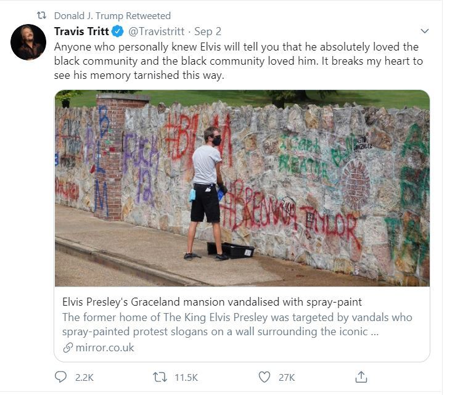Viewport: 463px width, 395px height.
Task: Like the tweet with the heart icon
Action: [x=264, y=377]
